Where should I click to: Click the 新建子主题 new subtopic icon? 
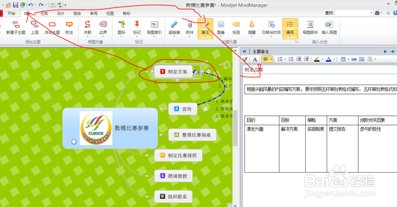click(16, 25)
